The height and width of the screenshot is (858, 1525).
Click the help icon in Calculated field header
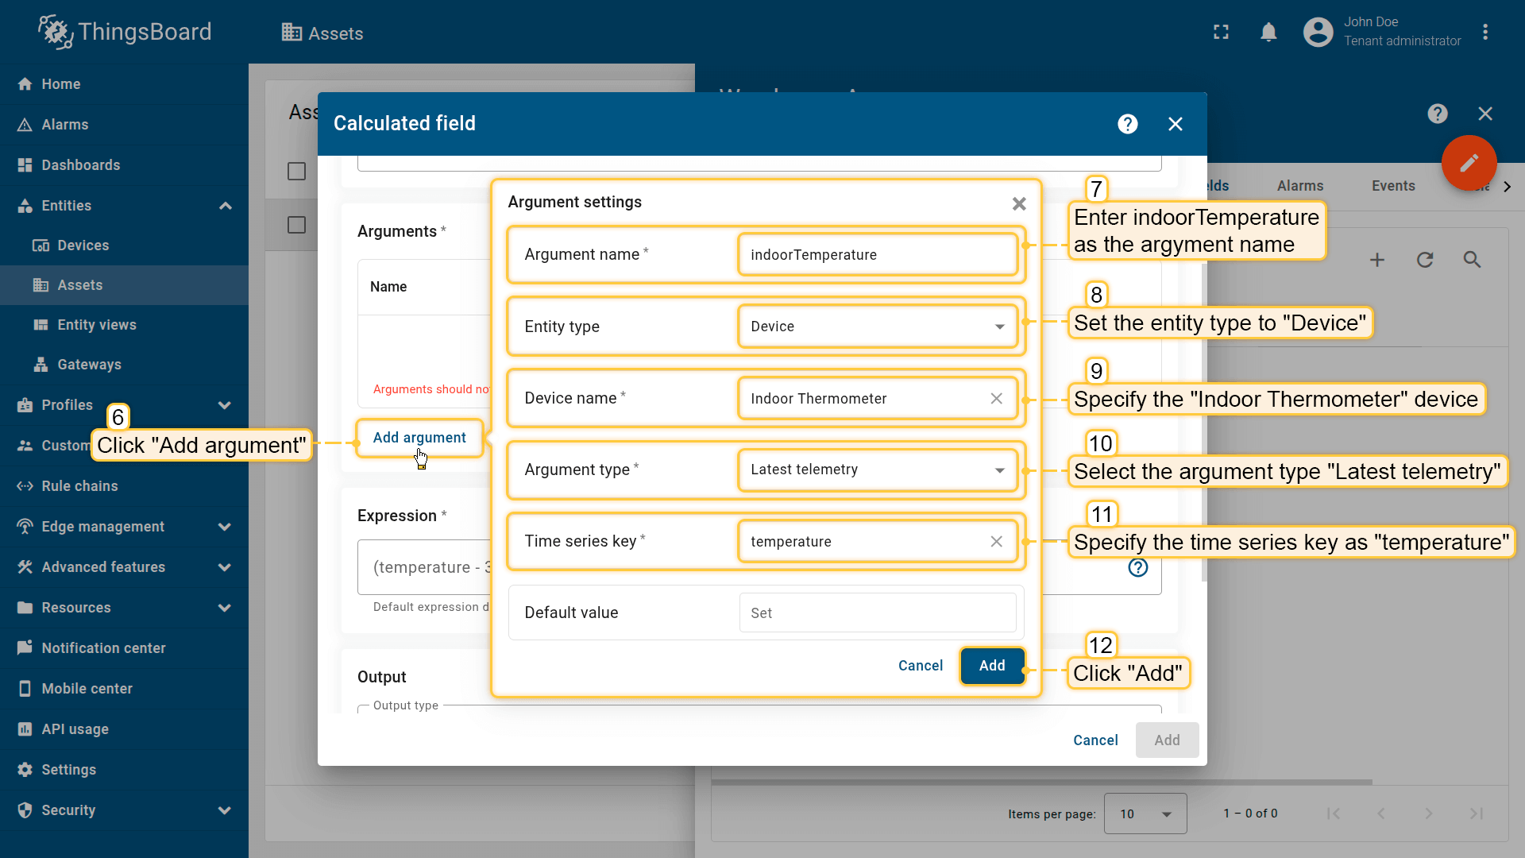pos(1127,124)
